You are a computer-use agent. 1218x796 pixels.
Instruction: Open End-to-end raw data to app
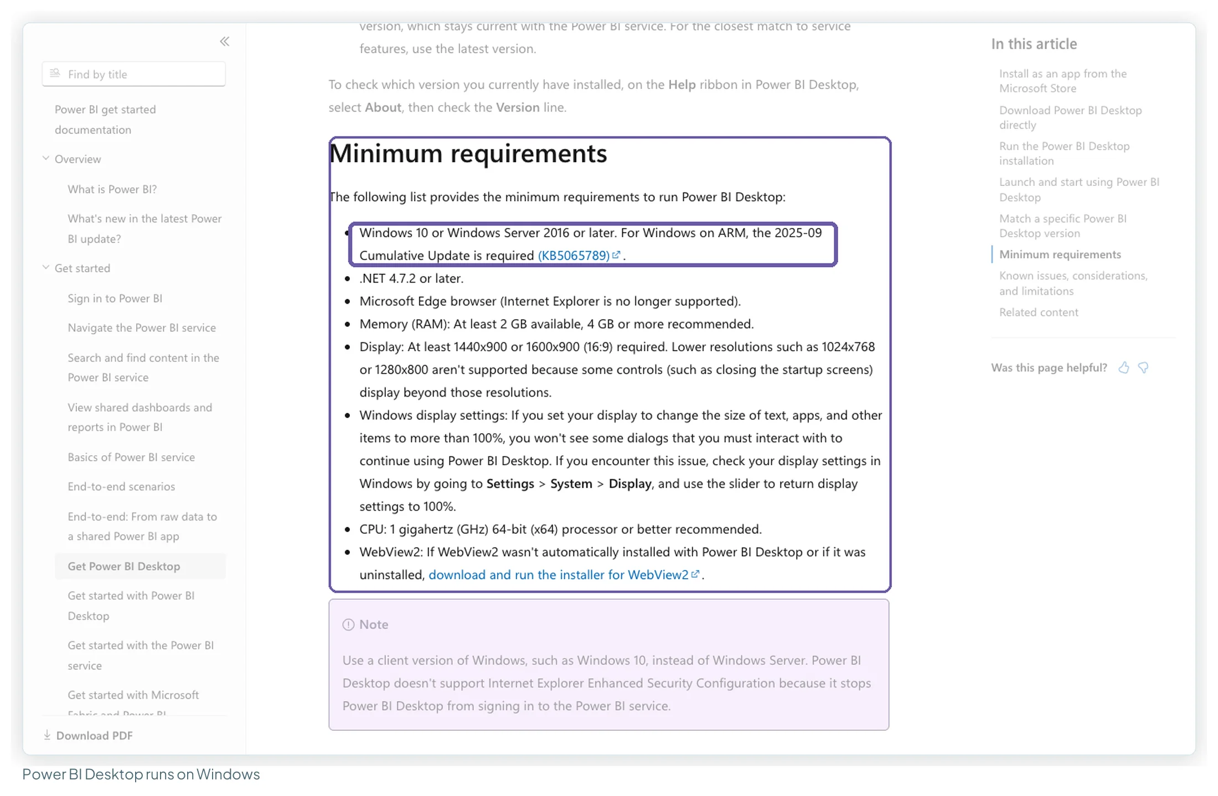(142, 526)
